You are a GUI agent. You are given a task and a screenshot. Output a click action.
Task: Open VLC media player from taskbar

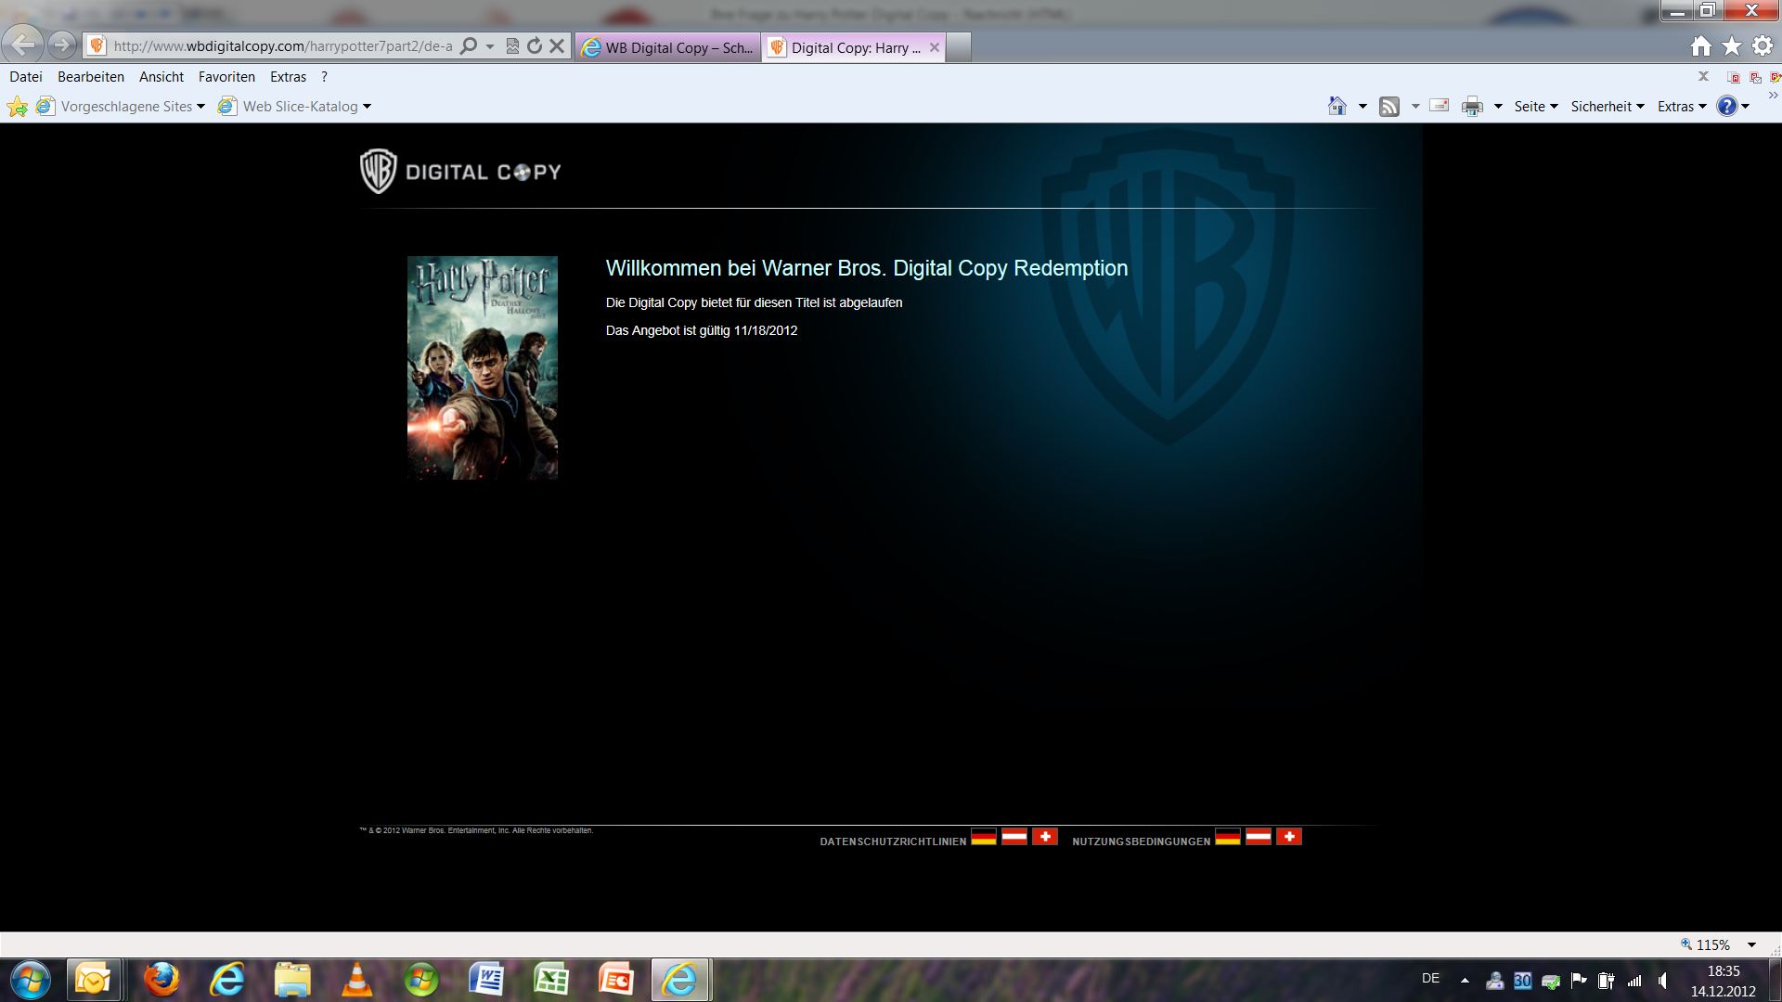[x=356, y=980]
